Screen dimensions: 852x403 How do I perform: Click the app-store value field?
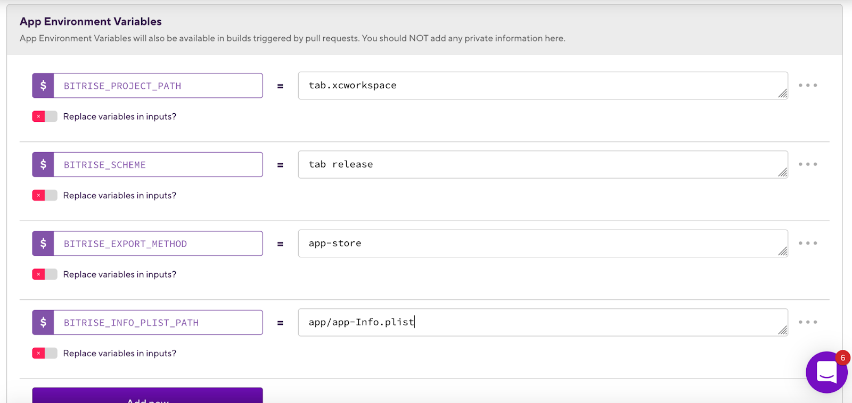[543, 244]
